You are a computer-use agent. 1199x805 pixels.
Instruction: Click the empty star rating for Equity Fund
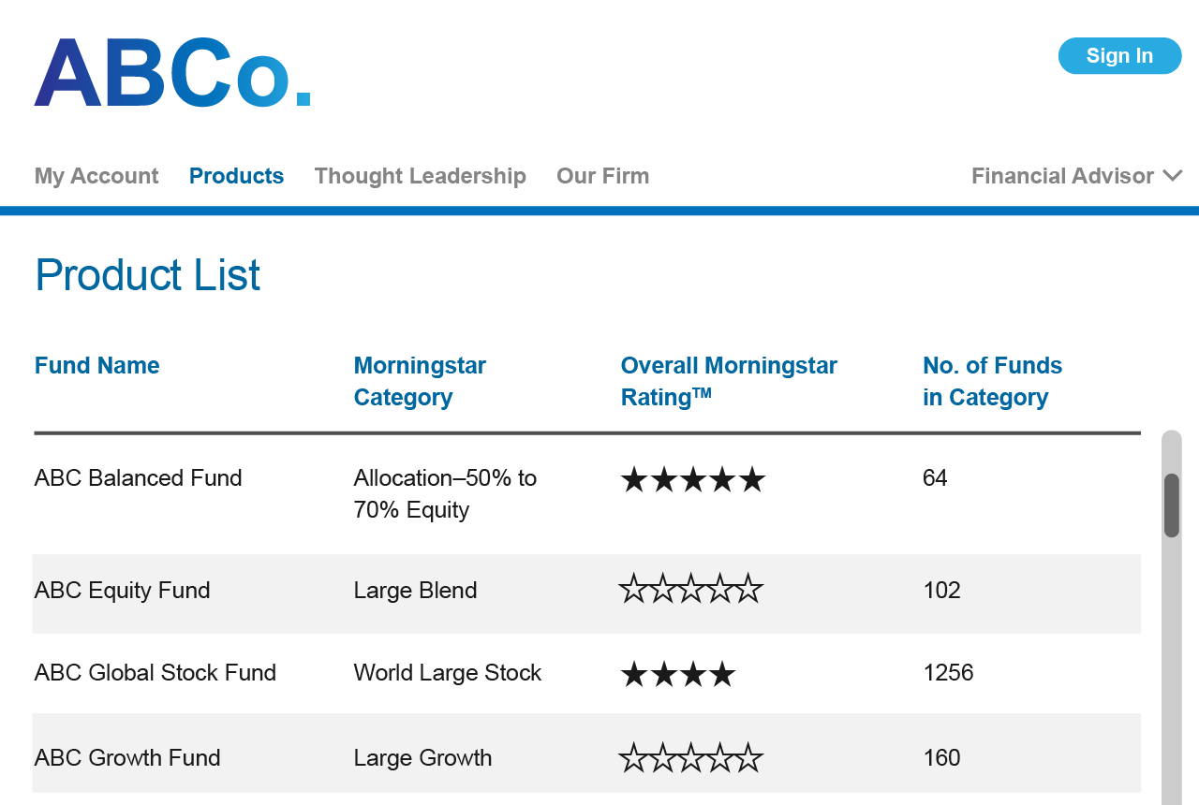tap(690, 590)
